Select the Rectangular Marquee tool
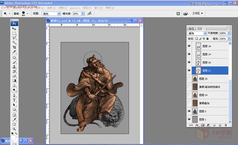 (x=14, y=33)
